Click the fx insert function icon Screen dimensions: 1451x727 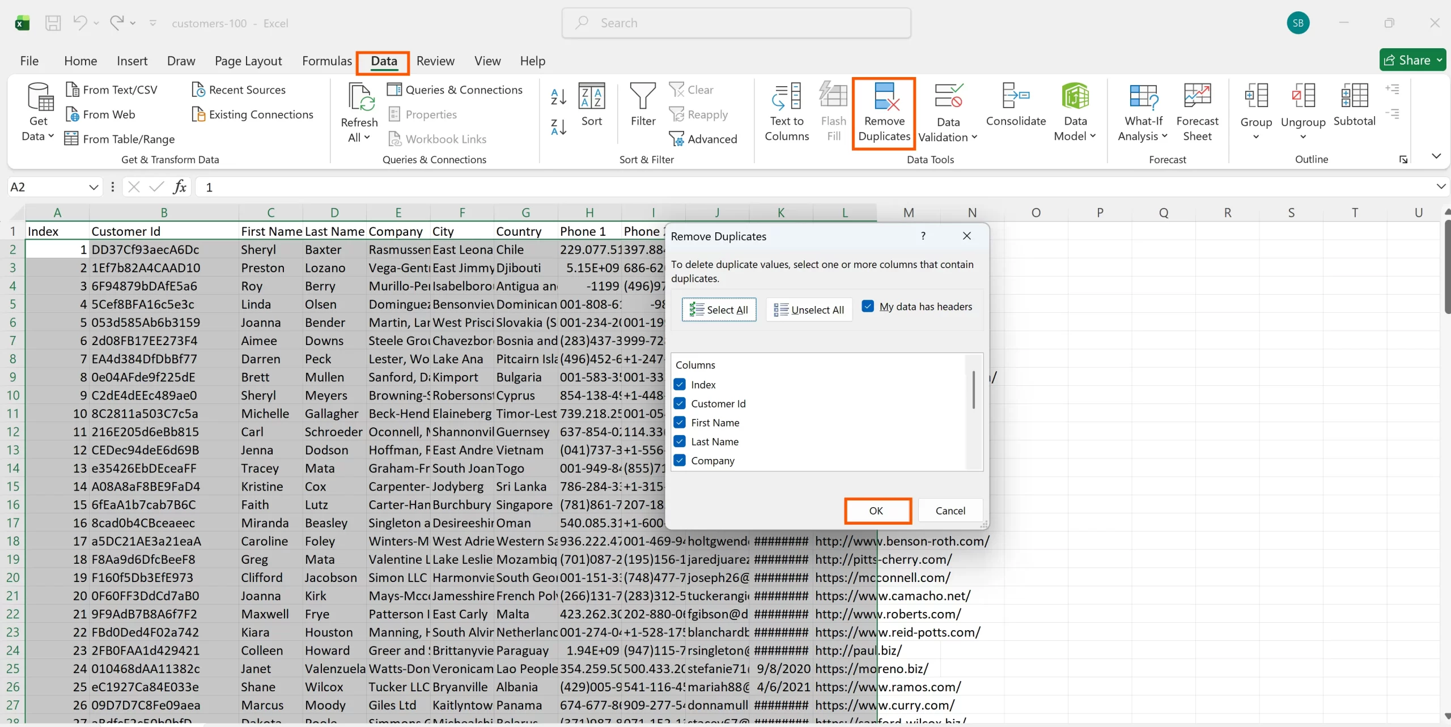coord(180,187)
